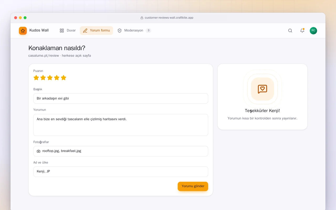336x210 pixels.
Task: Open the notifications bell
Action: click(302, 30)
